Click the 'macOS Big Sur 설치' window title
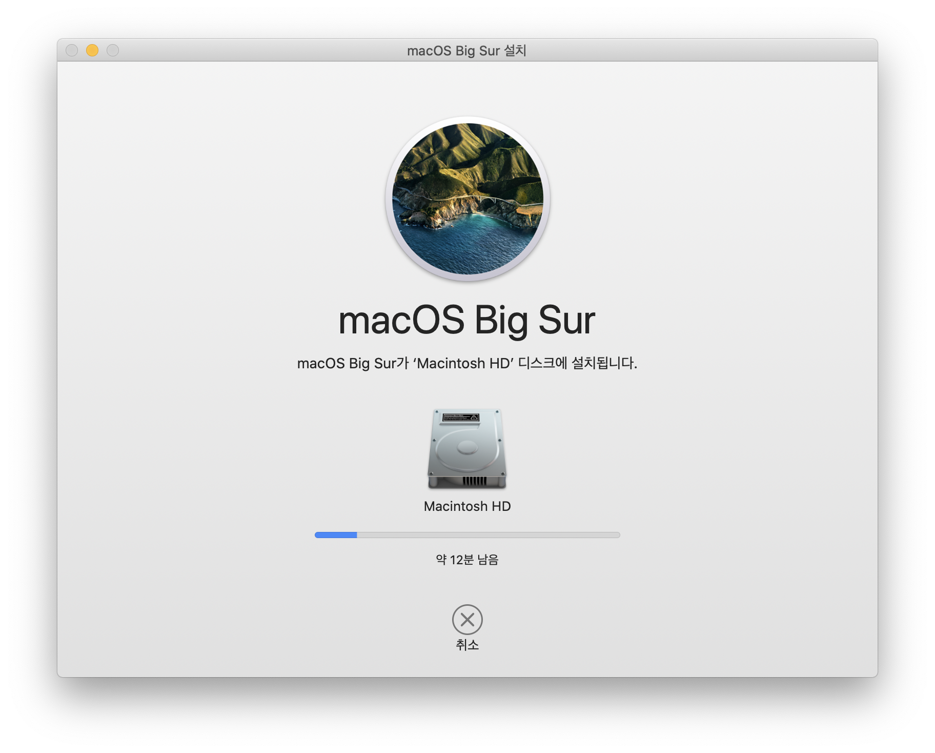 pyautogui.click(x=467, y=50)
